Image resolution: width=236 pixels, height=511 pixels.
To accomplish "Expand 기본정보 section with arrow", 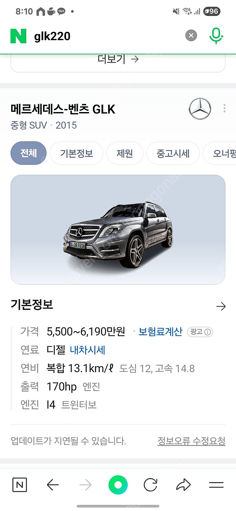I will (x=221, y=306).
